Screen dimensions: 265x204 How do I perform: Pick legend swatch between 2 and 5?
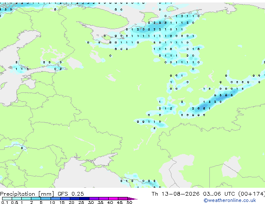36,199
